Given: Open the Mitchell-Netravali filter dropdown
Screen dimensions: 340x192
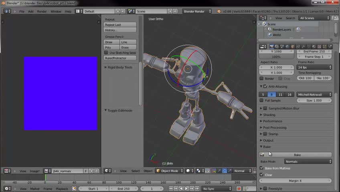Looking at the screenshot, I should (314, 94).
